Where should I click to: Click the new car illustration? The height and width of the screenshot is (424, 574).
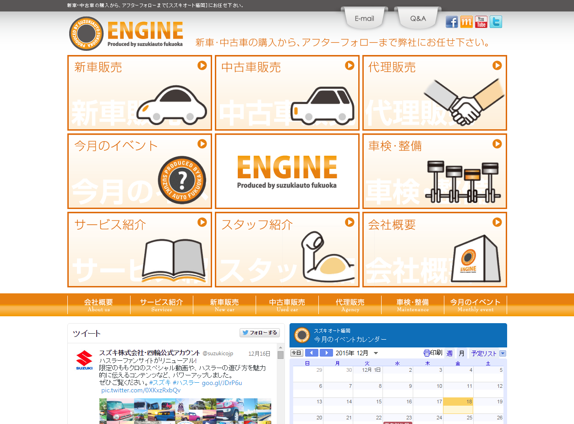coord(171,105)
